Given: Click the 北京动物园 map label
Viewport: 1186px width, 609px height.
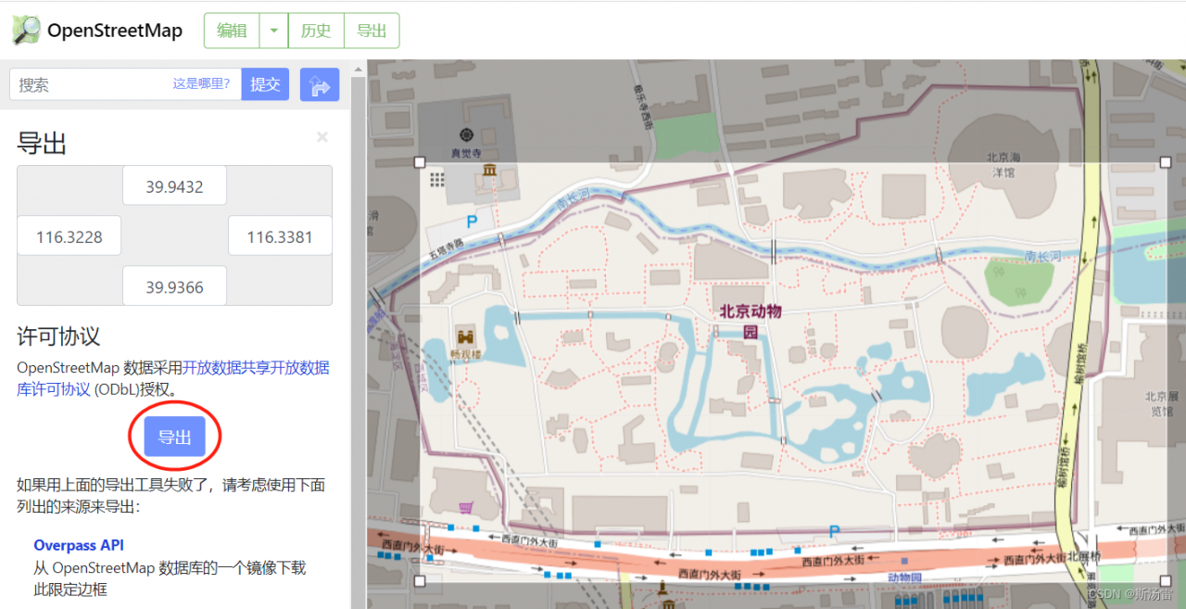Looking at the screenshot, I should tap(751, 321).
